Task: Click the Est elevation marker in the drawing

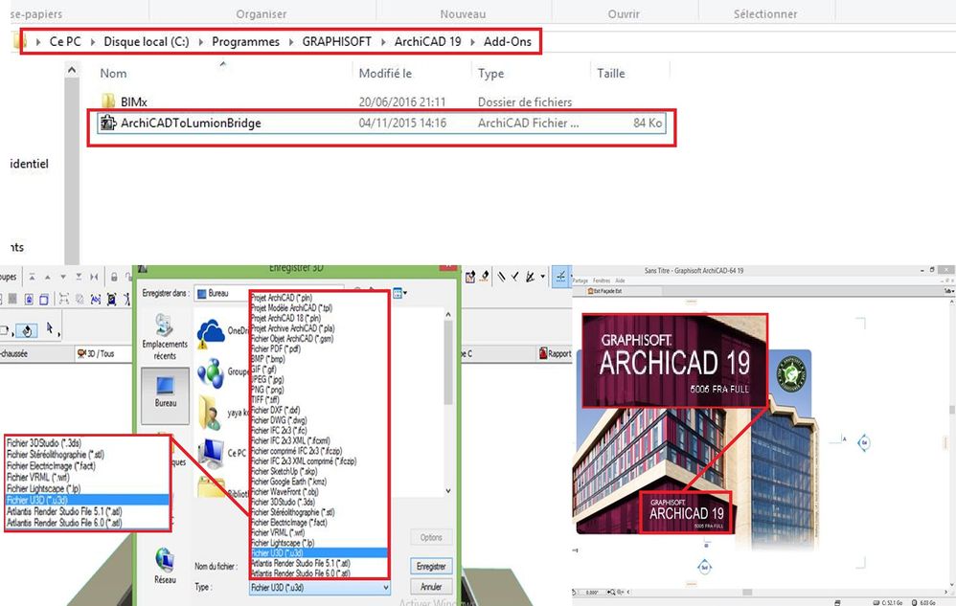Action: pos(864,443)
